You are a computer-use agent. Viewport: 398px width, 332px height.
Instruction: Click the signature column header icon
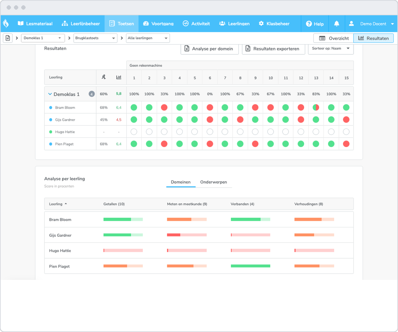103,77
